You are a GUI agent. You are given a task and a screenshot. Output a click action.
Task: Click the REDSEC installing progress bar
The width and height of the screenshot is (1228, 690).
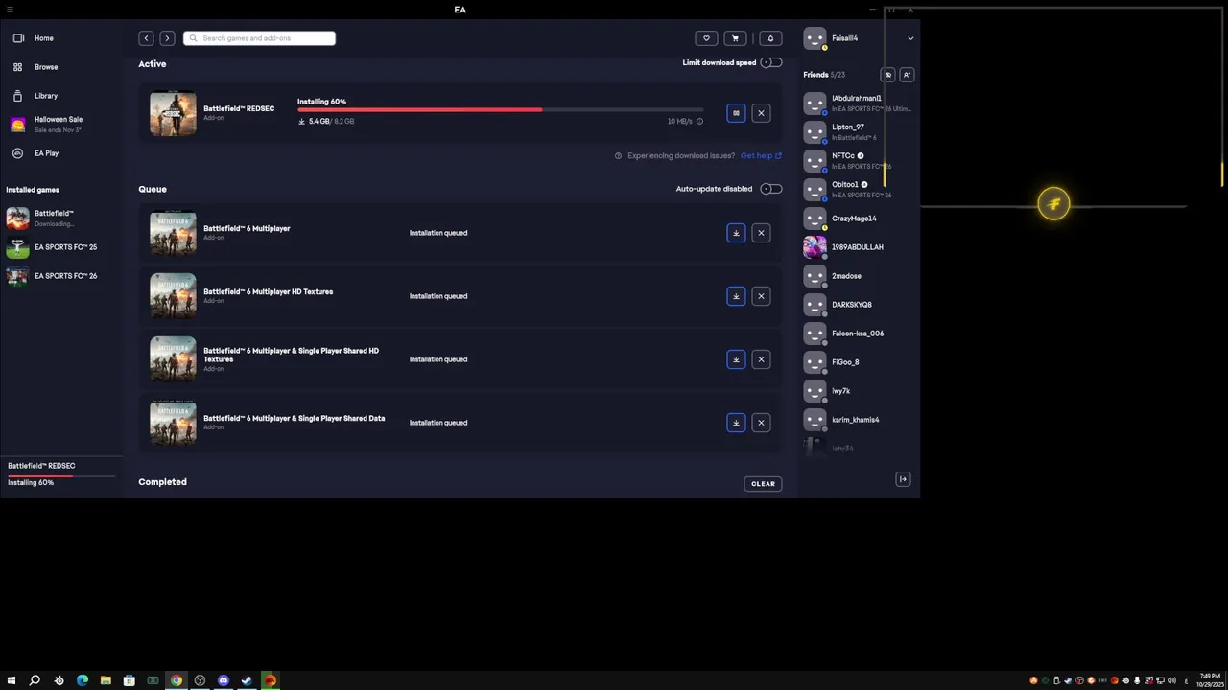[500, 110]
